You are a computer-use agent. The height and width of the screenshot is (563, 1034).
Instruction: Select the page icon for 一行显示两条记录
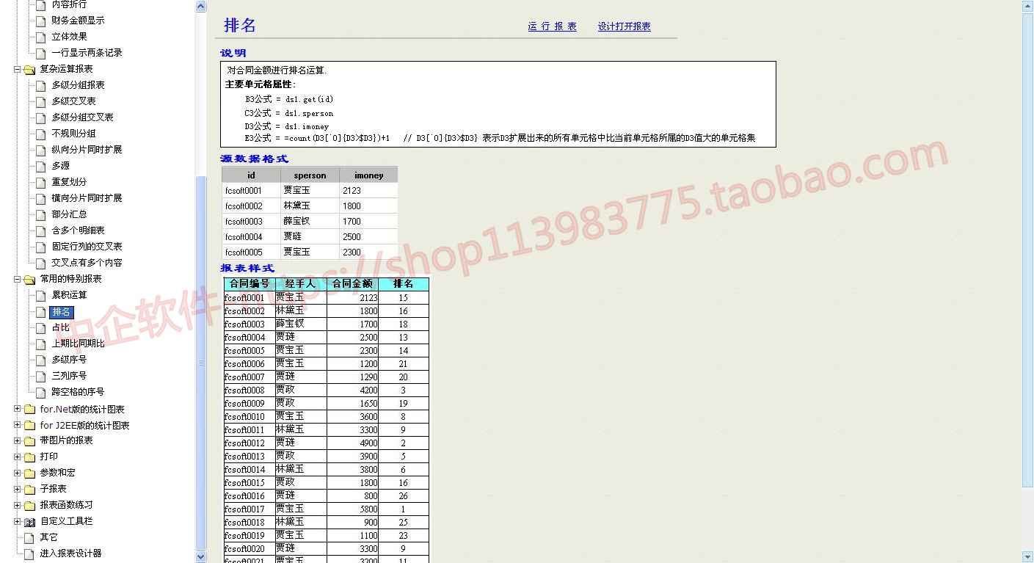coord(41,53)
